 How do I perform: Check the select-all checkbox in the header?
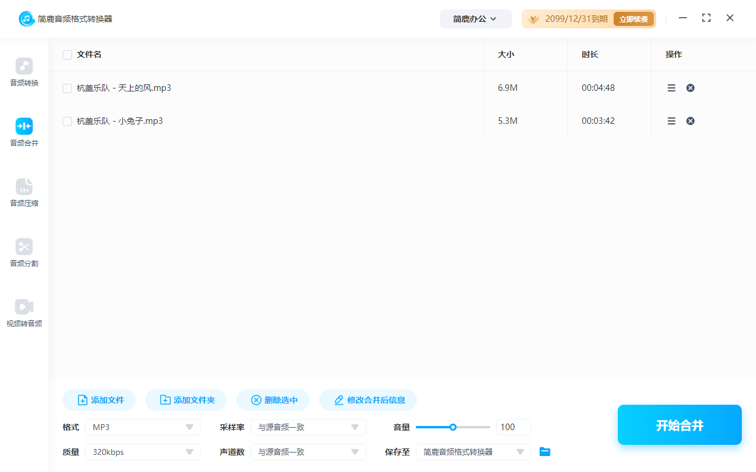click(67, 54)
